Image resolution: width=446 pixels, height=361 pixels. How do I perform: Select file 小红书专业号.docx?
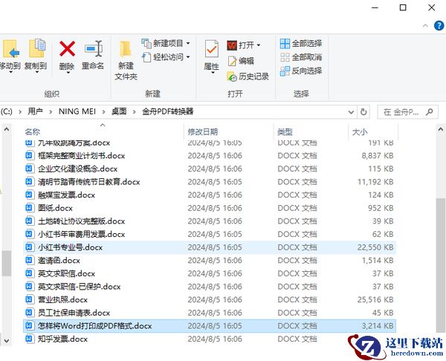coord(210,247)
